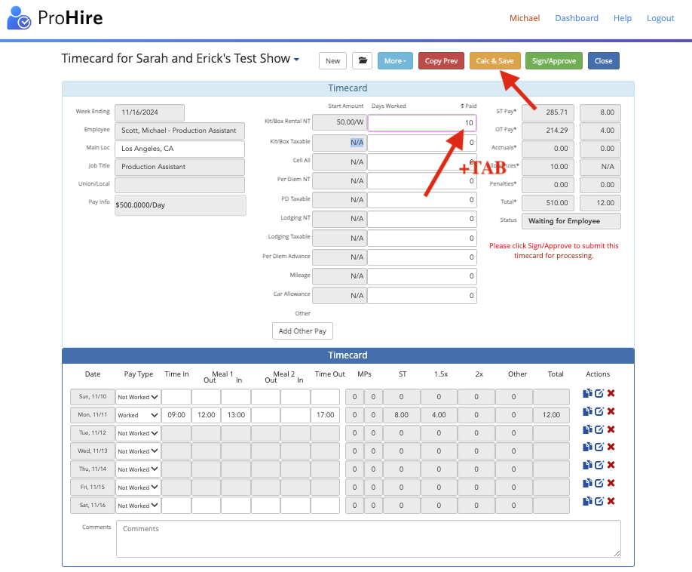The image size is (692, 572).
Task: Delete the Thu, 11/14 row
Action: coord(611,465)
